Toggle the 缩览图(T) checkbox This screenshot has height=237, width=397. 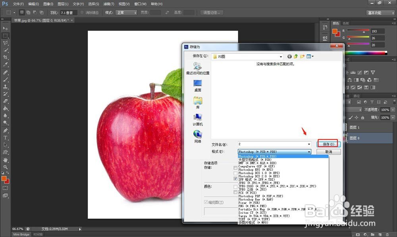[x=206, y=202]
